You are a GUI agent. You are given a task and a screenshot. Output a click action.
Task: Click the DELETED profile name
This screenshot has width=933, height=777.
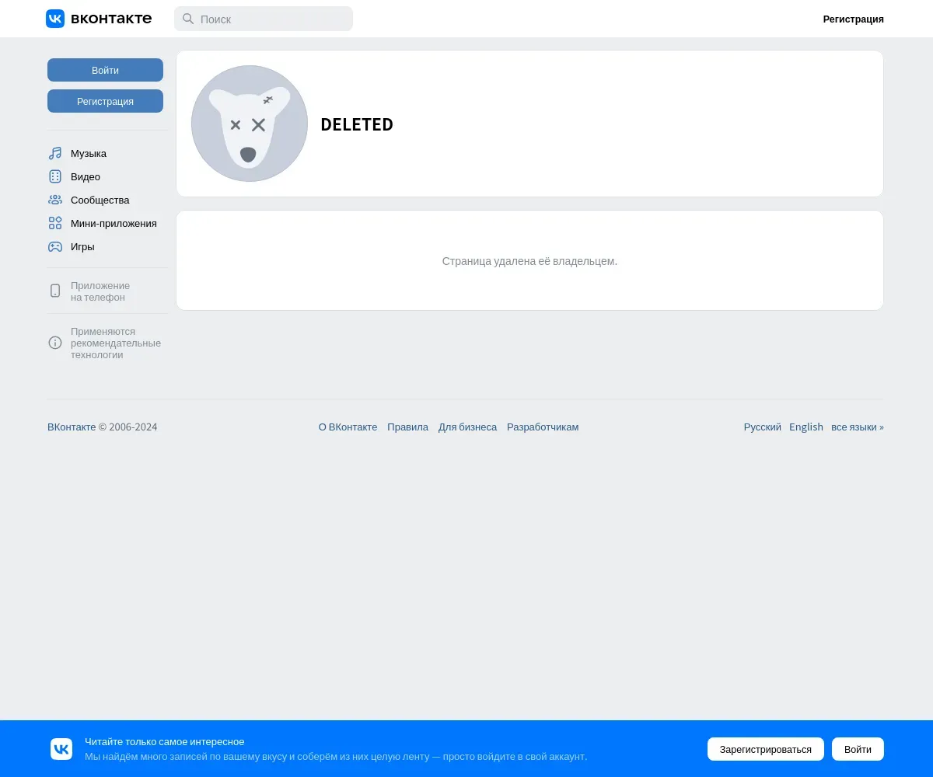[357, 124]
